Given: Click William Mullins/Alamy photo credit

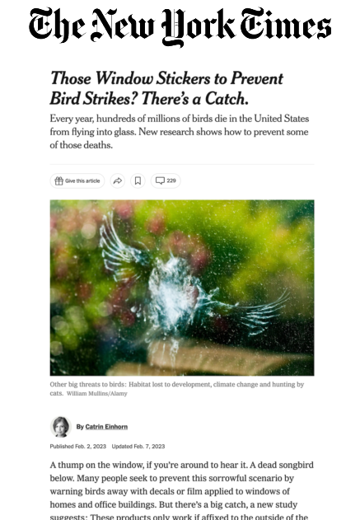Looking at the screenshot, I should tap(96, 394).
